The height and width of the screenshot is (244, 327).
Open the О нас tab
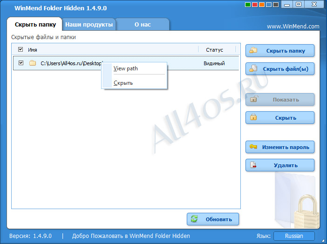coord(143,24)
